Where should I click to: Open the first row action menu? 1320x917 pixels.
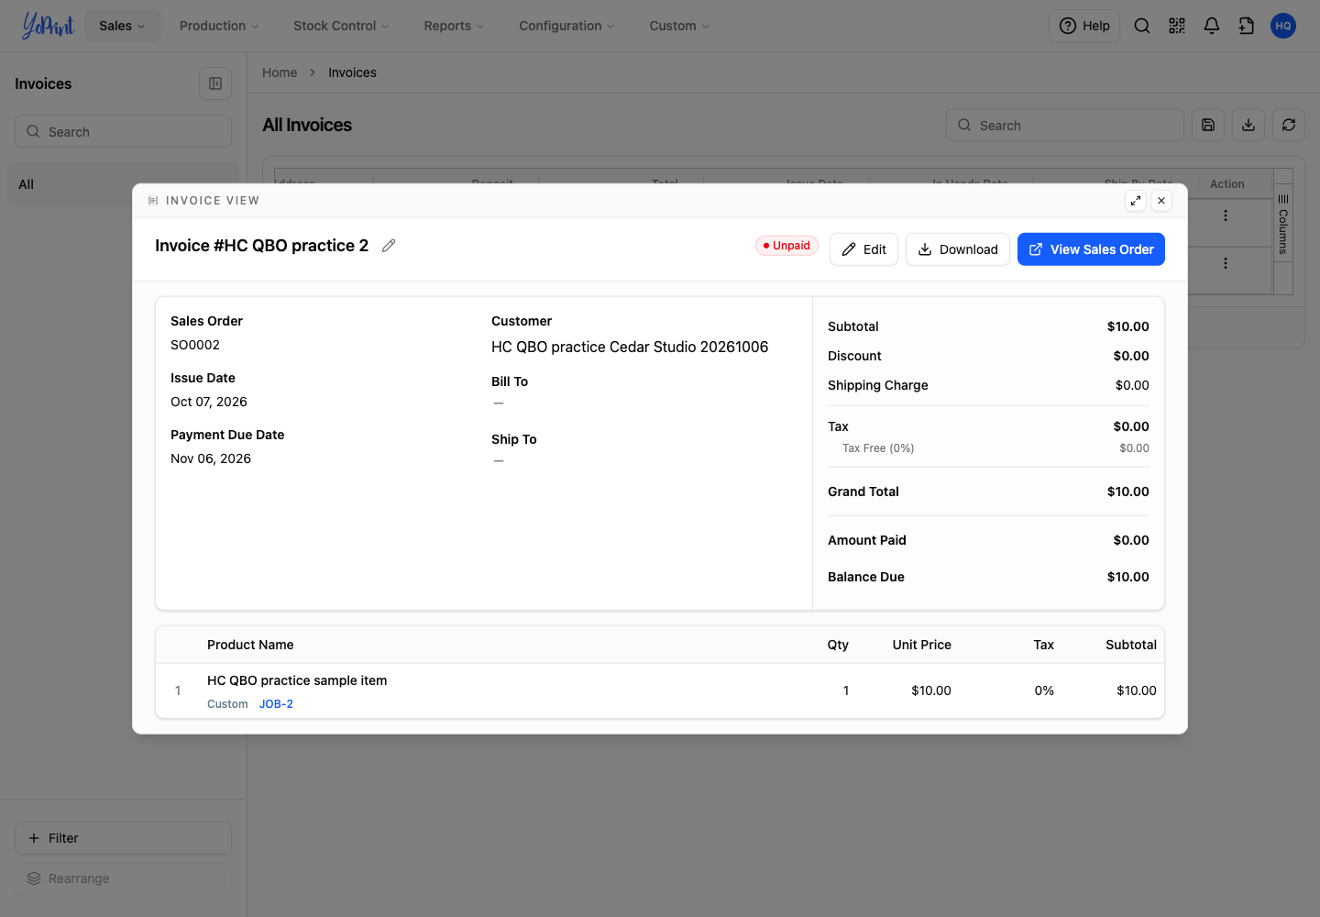pyautogui.click(x=1226, y=215)
